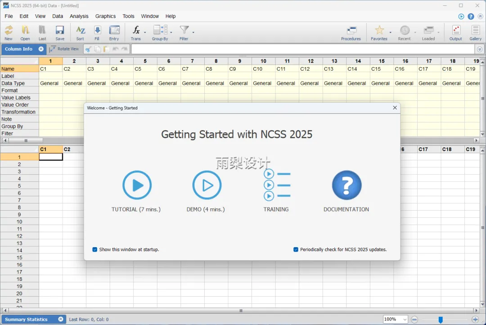Open the Gallery icon
This screenshot has height=325, width=486.
pyautogui.click(x=476, y=32)
